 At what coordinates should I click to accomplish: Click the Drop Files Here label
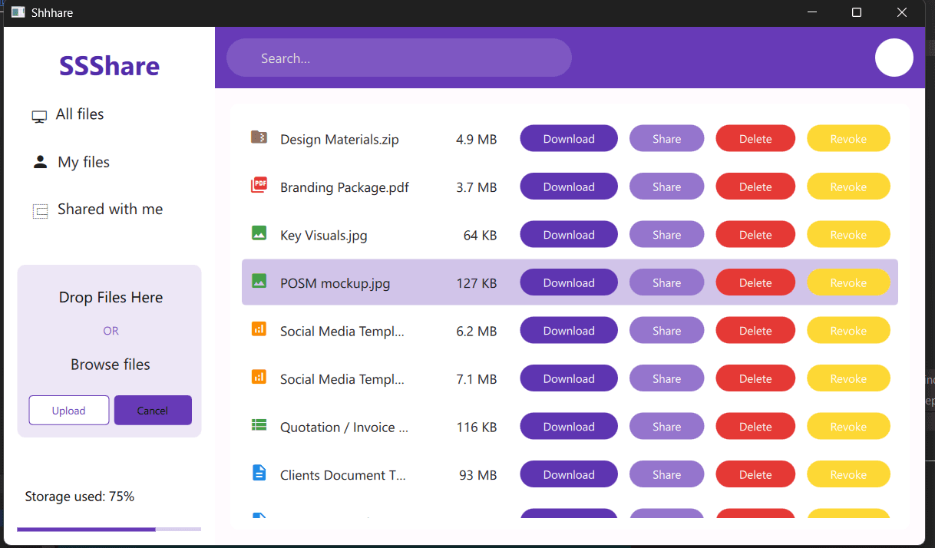[x=111, y=298]
